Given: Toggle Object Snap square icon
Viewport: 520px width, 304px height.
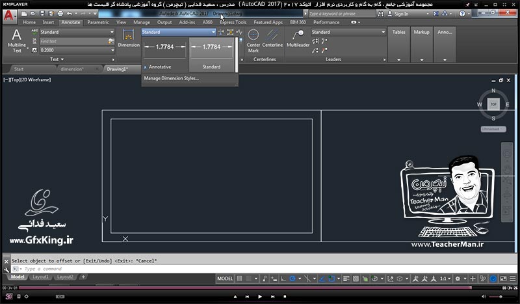Looking at the screenshot, I should 331,279.
